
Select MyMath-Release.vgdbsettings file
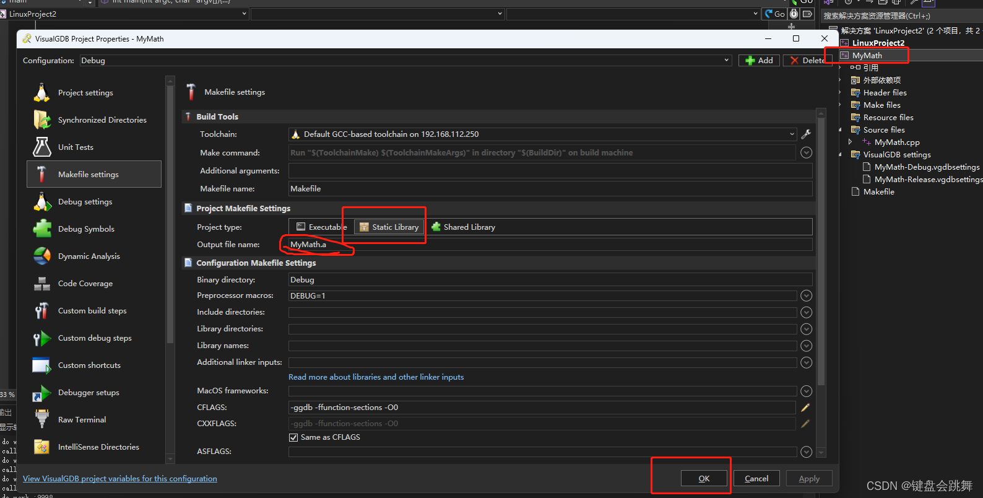click(x=928, y=180)
